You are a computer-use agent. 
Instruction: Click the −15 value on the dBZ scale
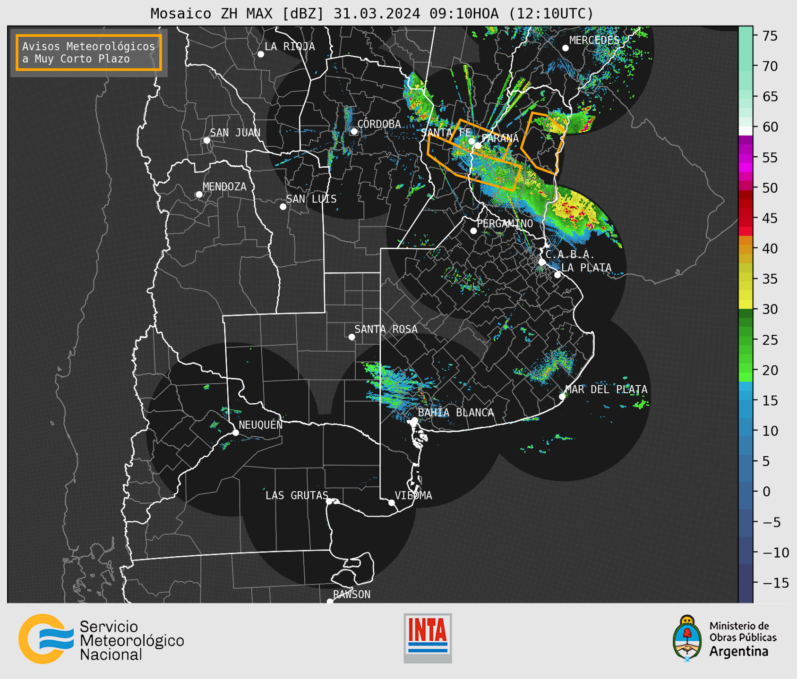775,583
